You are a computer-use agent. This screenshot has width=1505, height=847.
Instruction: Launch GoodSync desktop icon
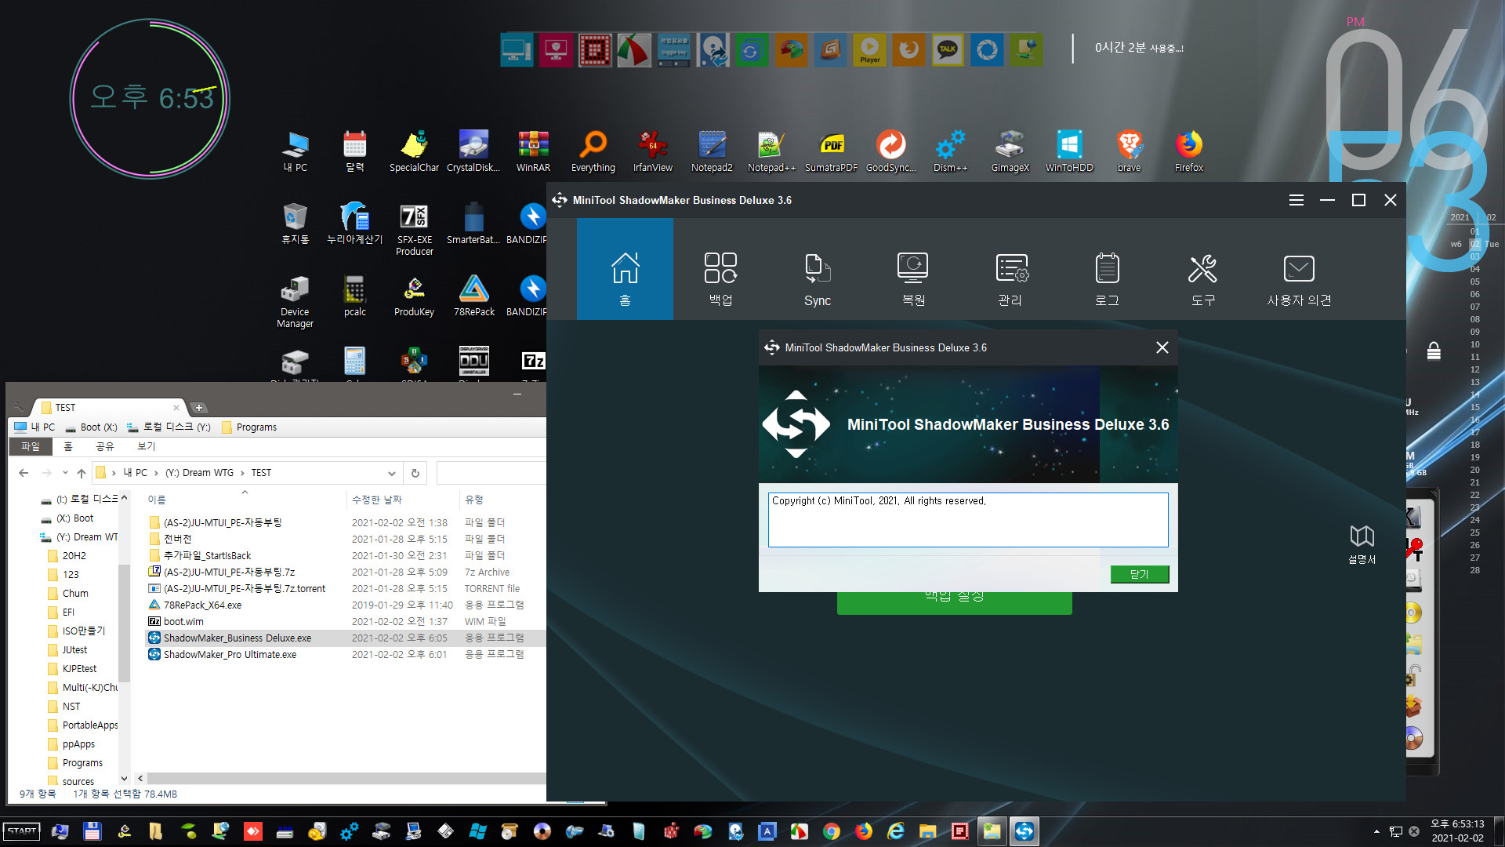coord(891,151)
